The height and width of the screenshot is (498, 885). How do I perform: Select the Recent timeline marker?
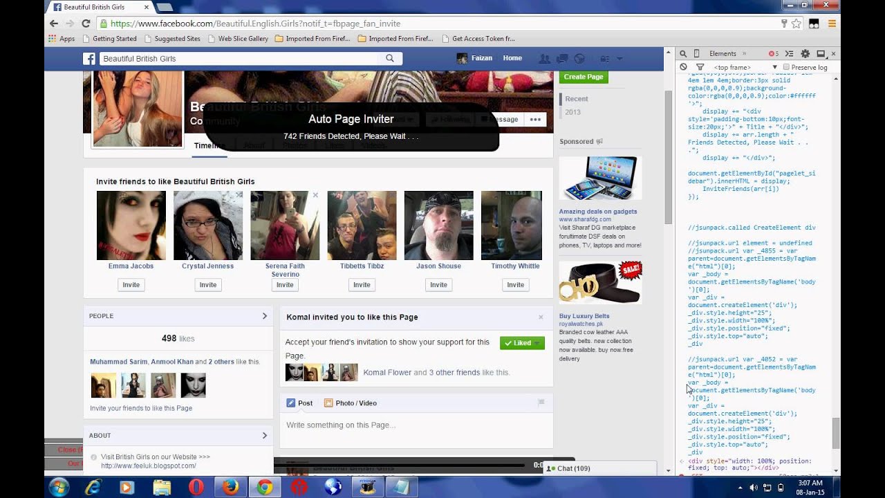click(576, 99)
